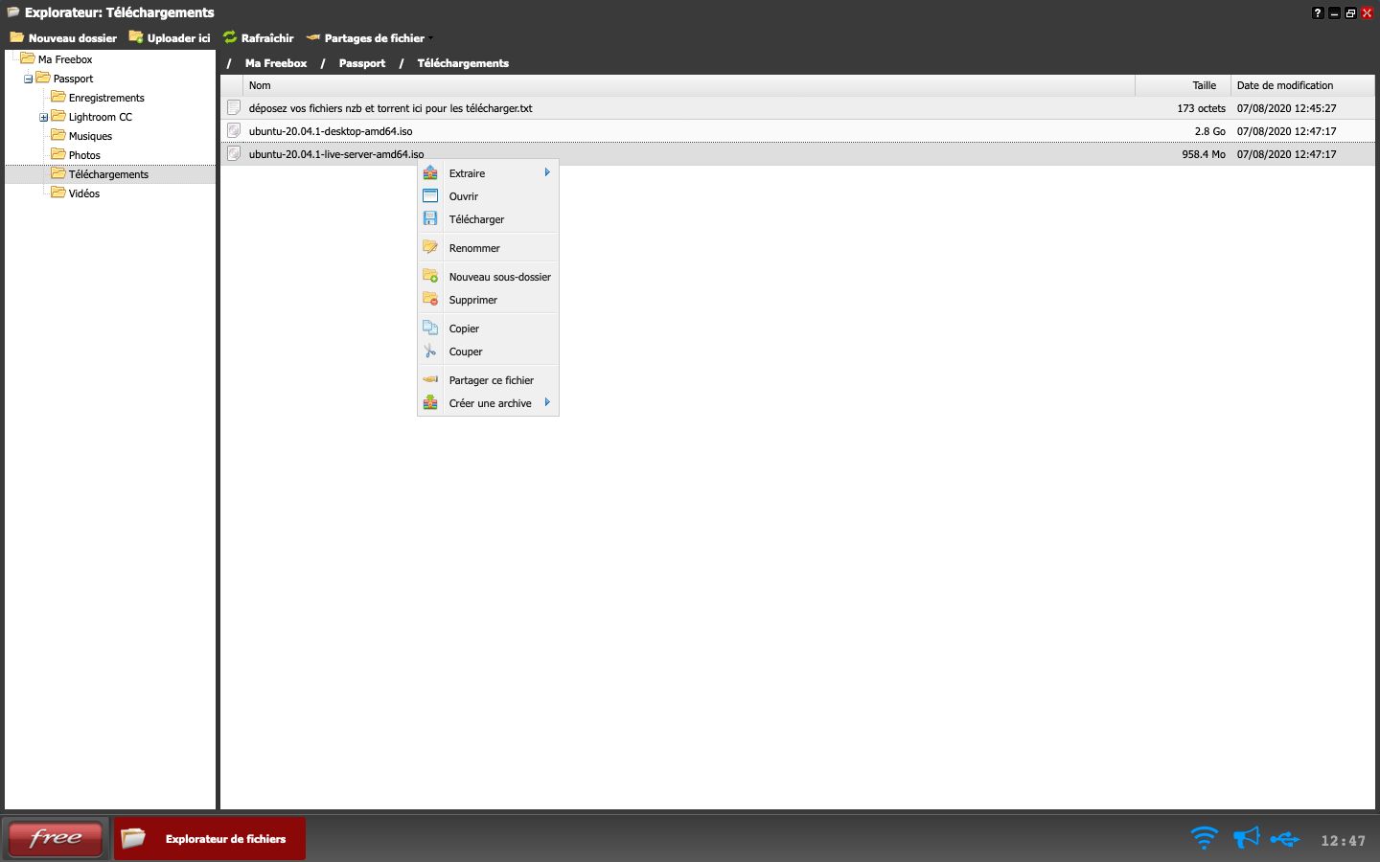Click the Télécharger floppy disk icon
The height and width of the screenshot is (862, 1380).
(x=430, y=218)
